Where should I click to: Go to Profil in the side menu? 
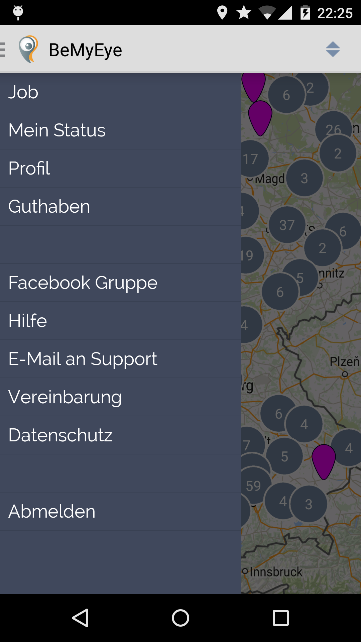120,169
